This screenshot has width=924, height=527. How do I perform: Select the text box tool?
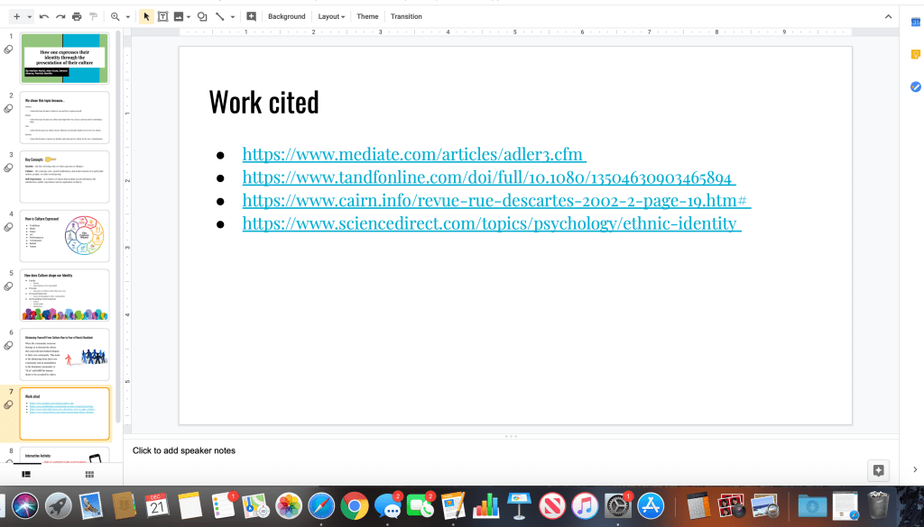click(x=162, y=16)
